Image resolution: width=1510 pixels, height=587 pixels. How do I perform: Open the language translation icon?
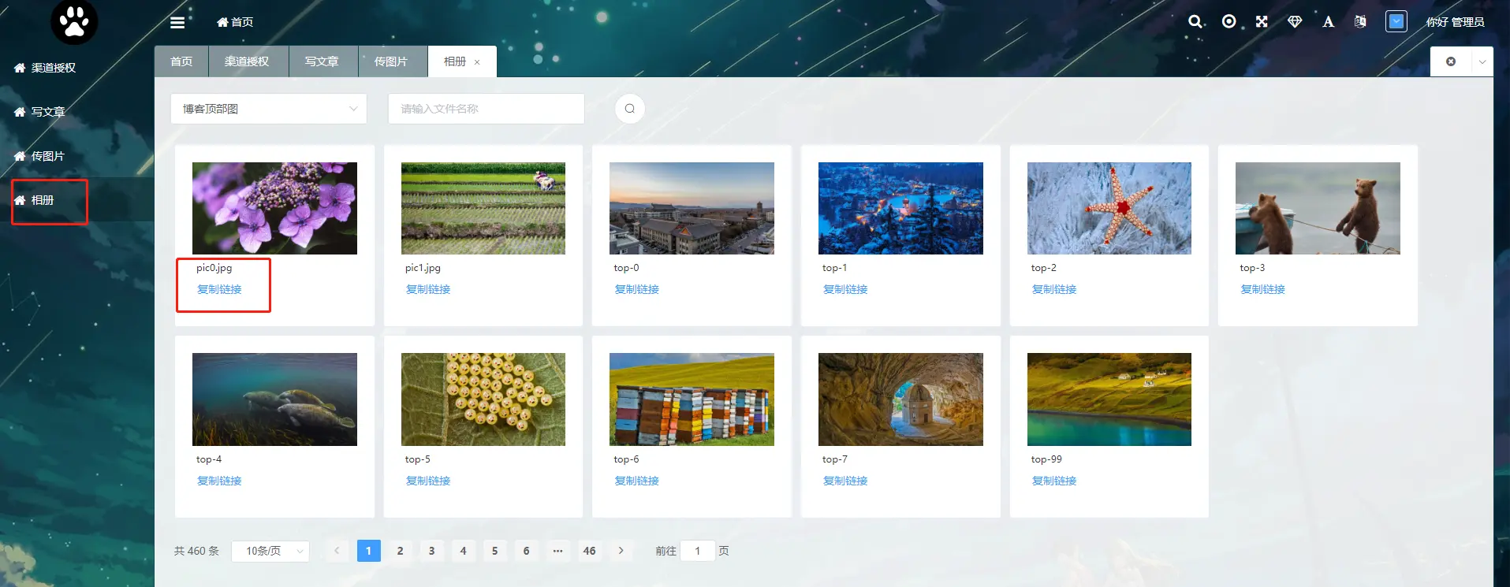1360,21
